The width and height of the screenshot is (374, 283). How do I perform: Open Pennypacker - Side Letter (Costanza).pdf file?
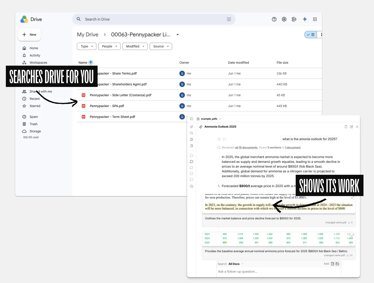click(121, 95)
